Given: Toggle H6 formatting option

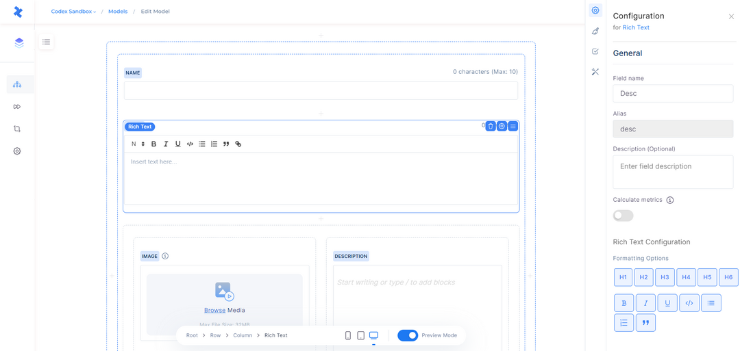Looking at the screenshot, I should point(728,278).
